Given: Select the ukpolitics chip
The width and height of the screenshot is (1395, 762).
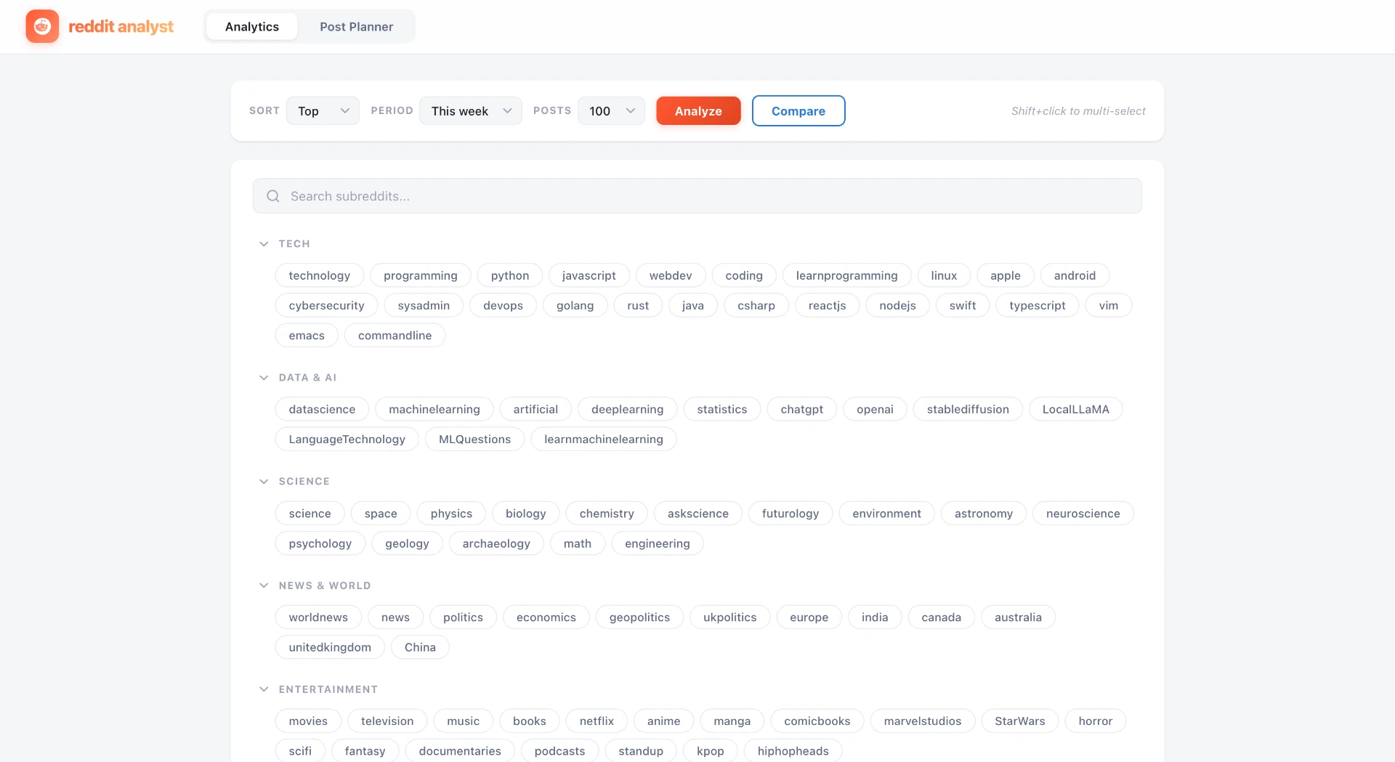Looking at the screenshot, I should 730,617.
